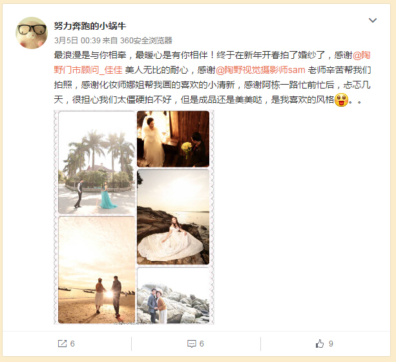Open the @陶野视觉摄影师sam mention link

(260, 70)
